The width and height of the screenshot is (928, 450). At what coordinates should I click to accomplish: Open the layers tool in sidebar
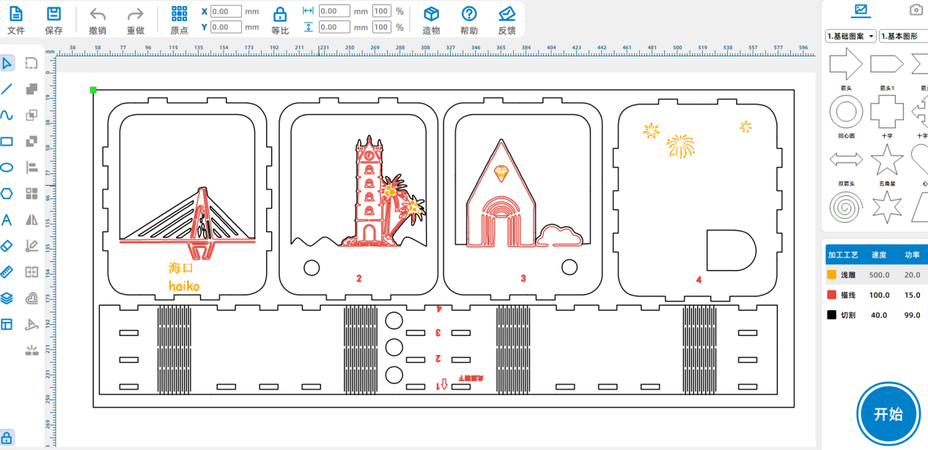[x=7, y=298]
